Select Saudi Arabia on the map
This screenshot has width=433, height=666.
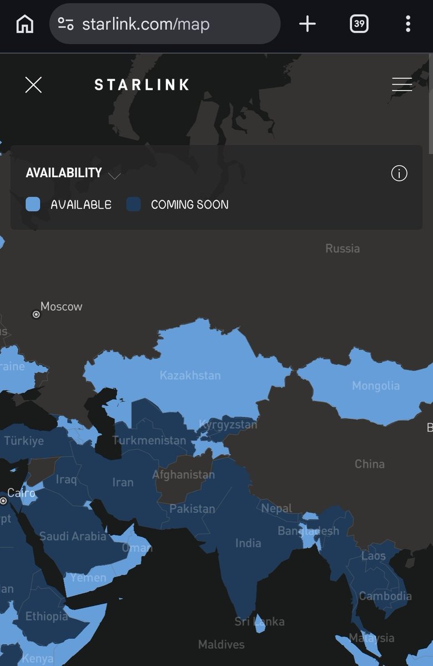click(73, 537)
